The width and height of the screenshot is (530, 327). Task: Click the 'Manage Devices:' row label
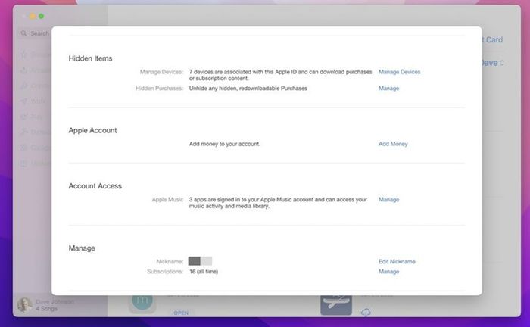161,72
